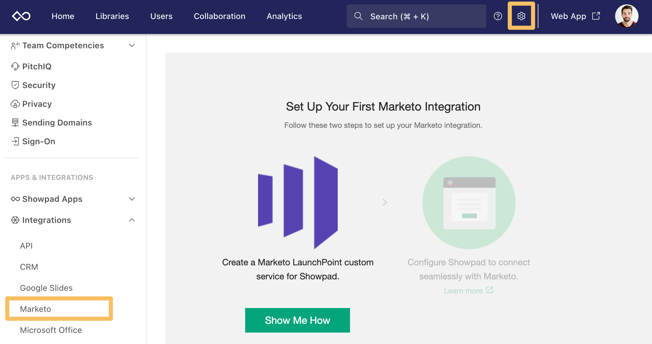Click the search input field

[x=416, y=16]
